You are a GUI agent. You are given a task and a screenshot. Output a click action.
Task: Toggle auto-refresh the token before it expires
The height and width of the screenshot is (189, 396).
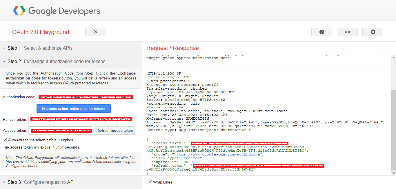coord(5,140)
